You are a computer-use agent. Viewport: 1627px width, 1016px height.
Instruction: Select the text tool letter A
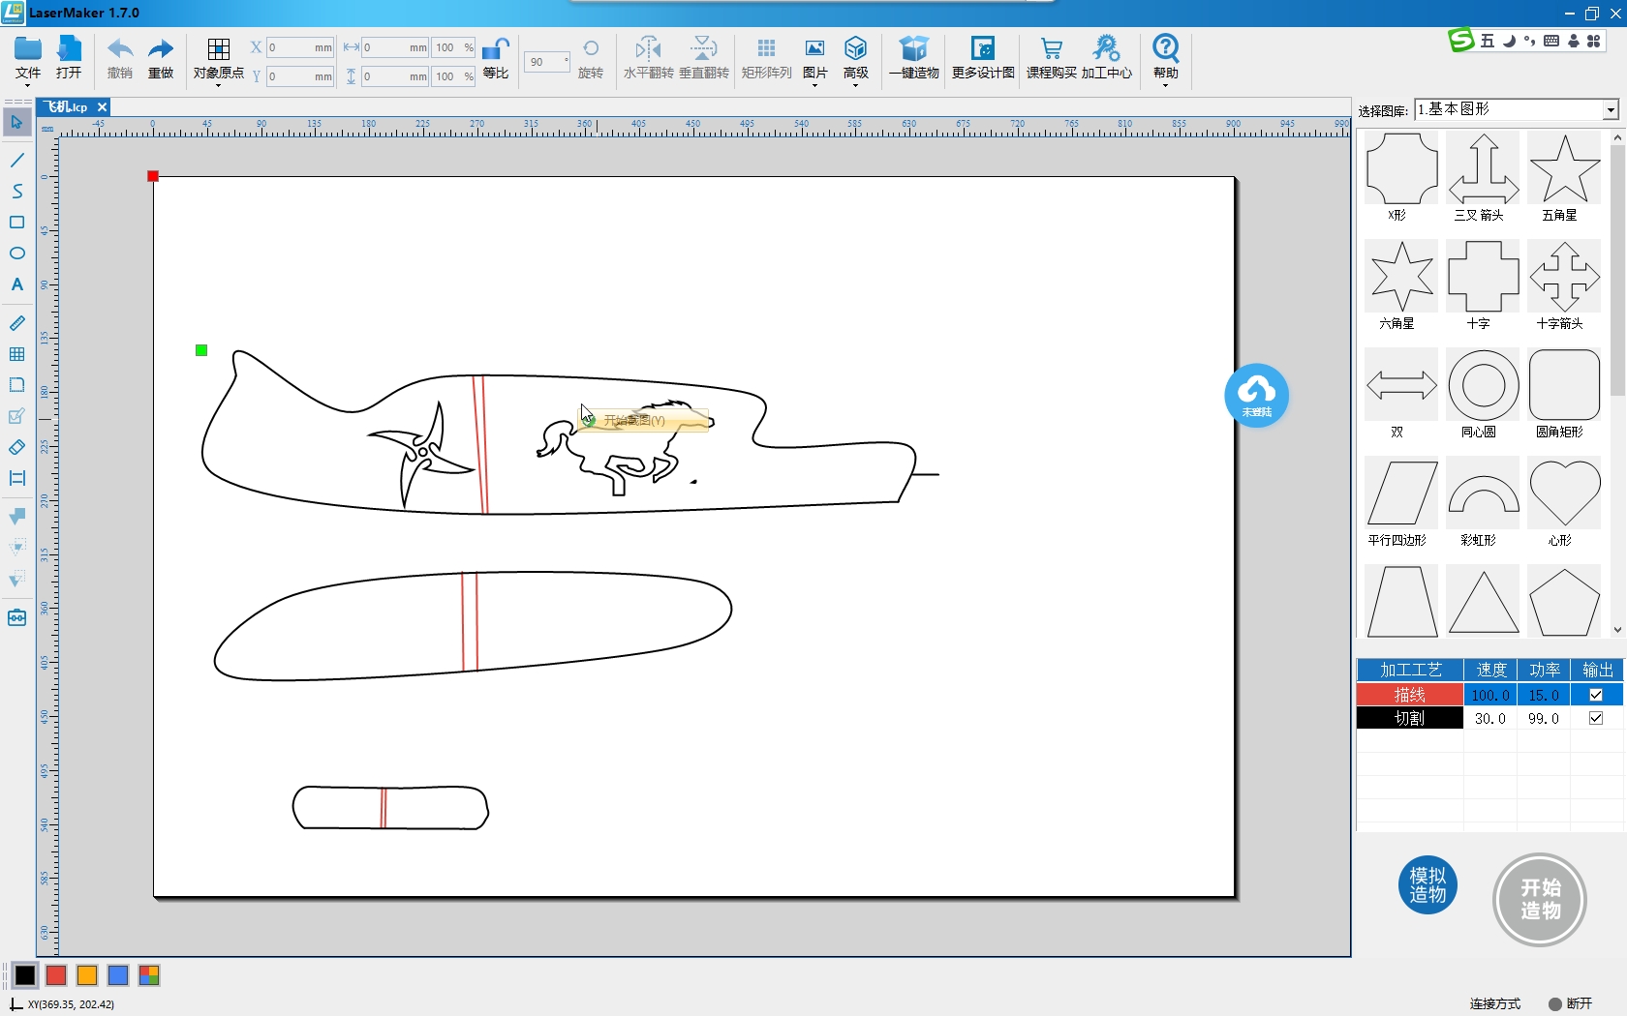[16, 284]
